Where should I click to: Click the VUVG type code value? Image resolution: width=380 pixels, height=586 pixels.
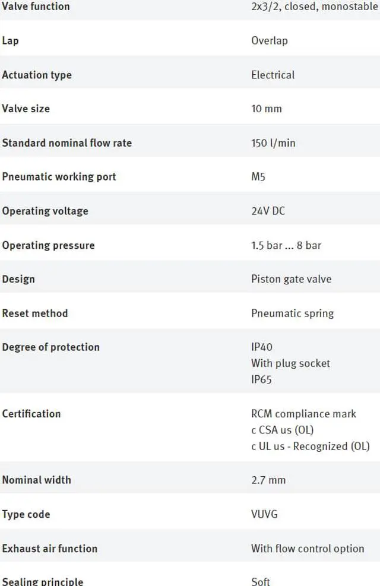(264, 514)
